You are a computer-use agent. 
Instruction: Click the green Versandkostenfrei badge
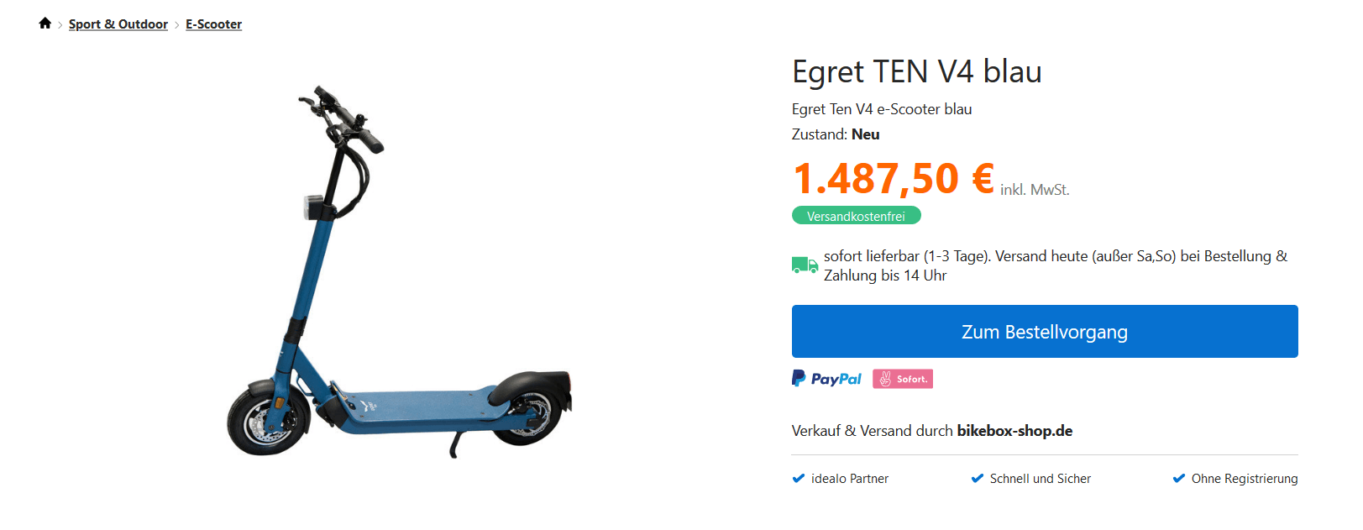tap(856, 216)
